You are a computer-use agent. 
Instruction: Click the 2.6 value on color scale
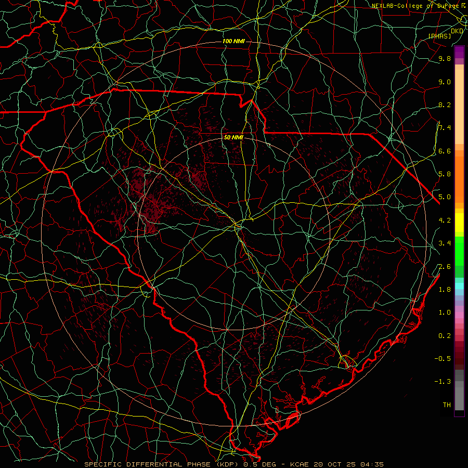[445, 266]
